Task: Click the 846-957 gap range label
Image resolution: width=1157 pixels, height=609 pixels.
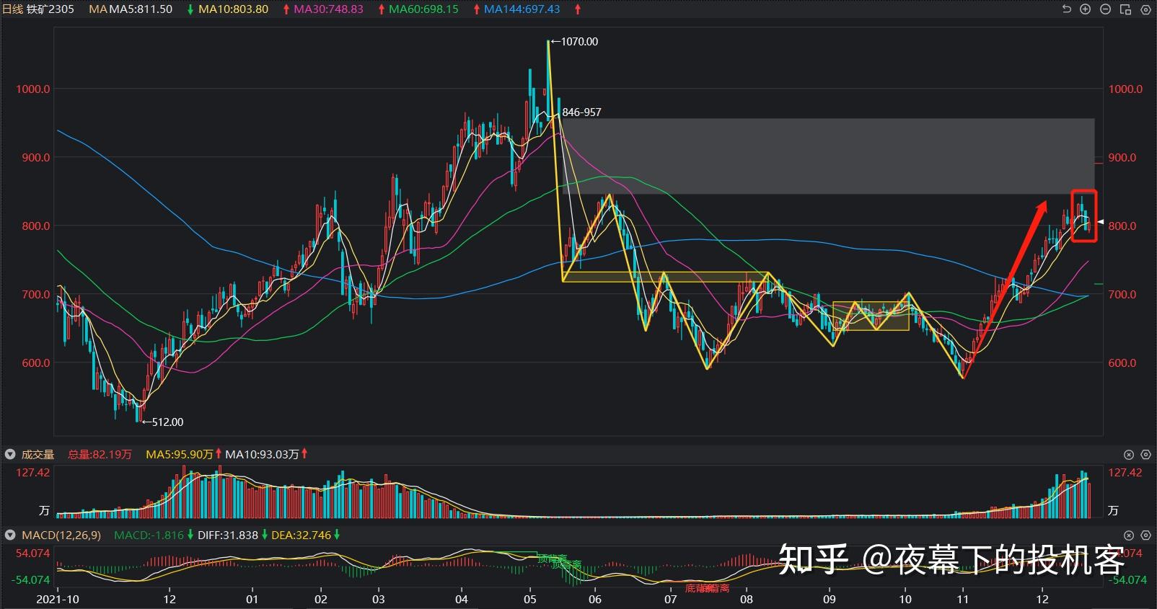Action: coord(581,112)
